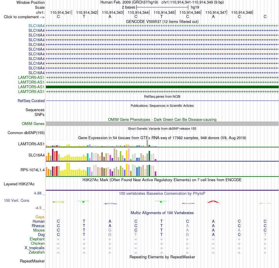Viewport: 279px width, 268px height.
Task: Select the 'Scale' label at left
Action: point(40,7)
